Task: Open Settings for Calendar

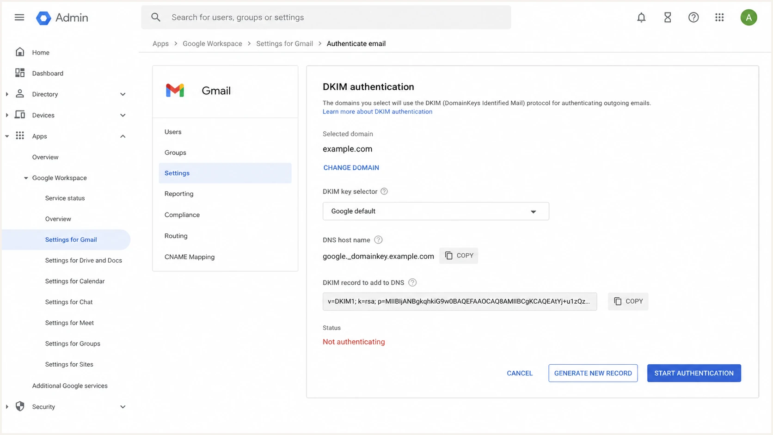Action: (x=75, y=281)
